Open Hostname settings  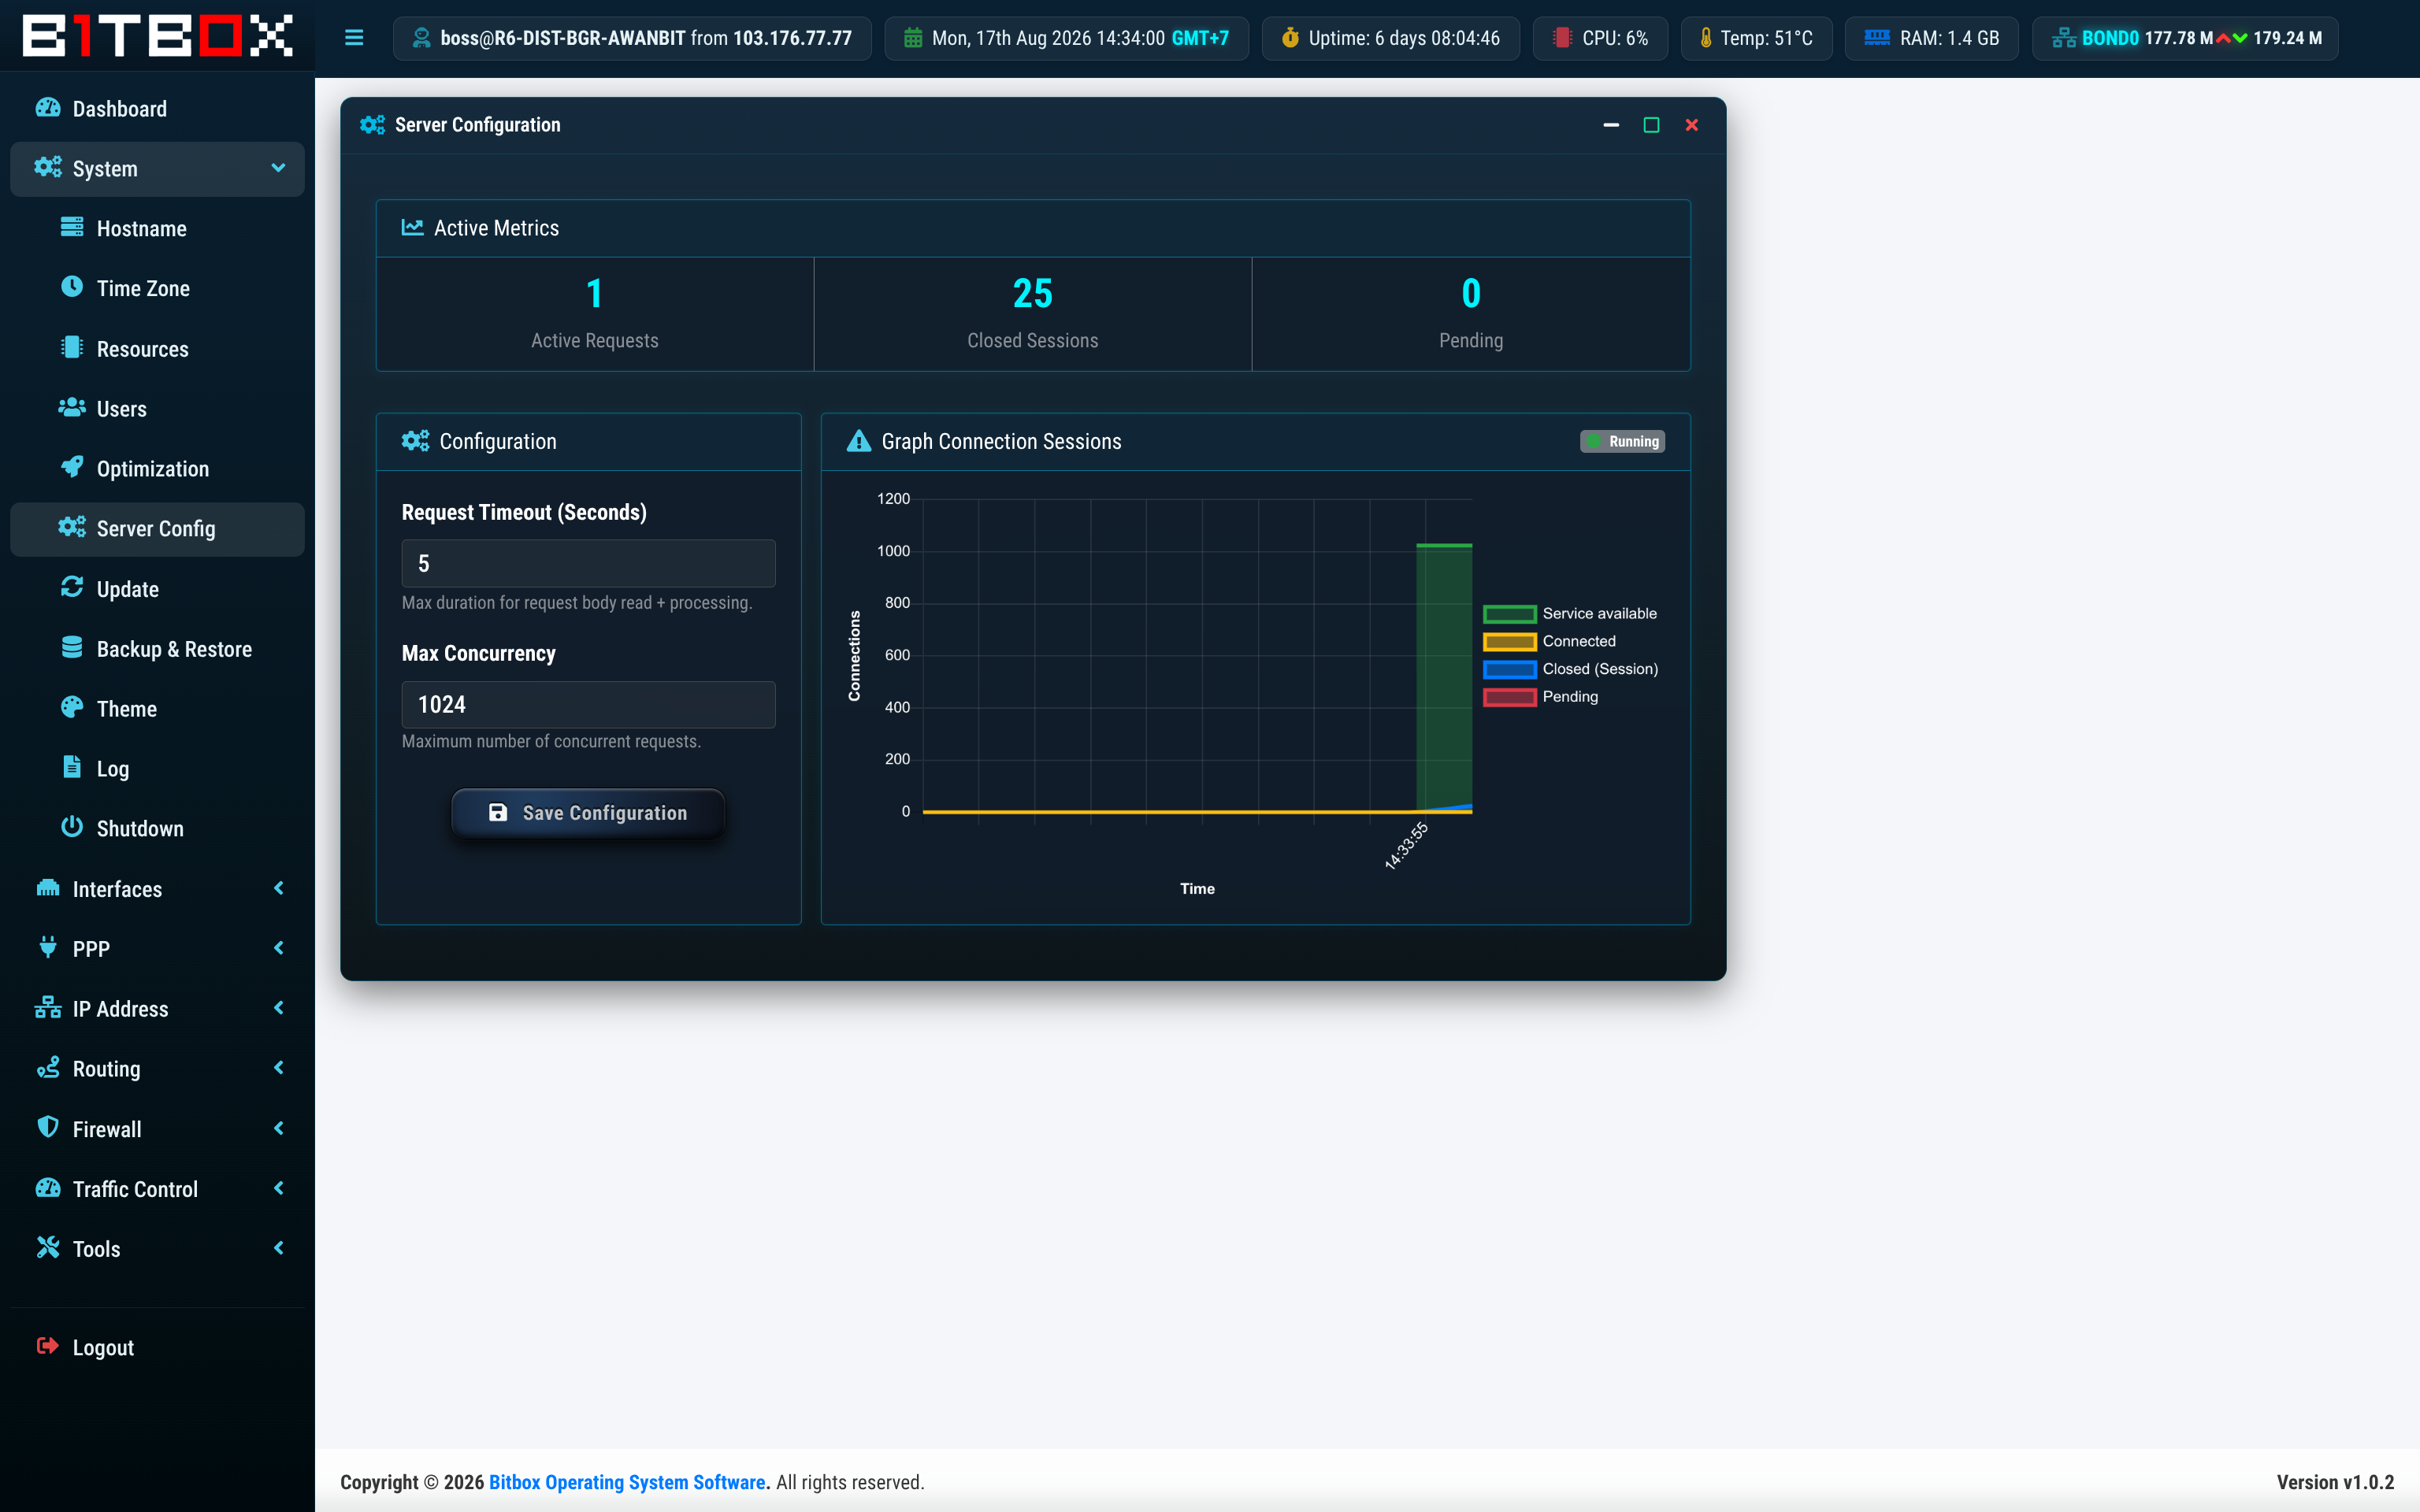click(x=157, y=228)
